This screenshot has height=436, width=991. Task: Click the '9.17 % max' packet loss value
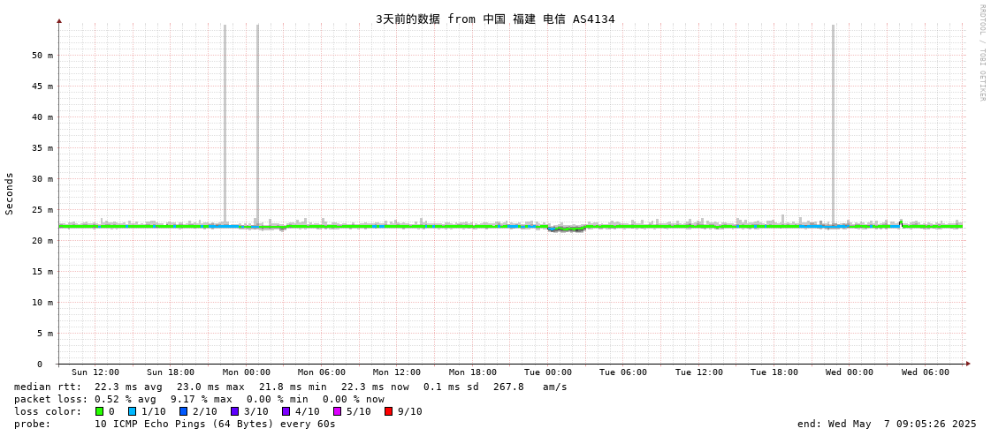point(202,400)
